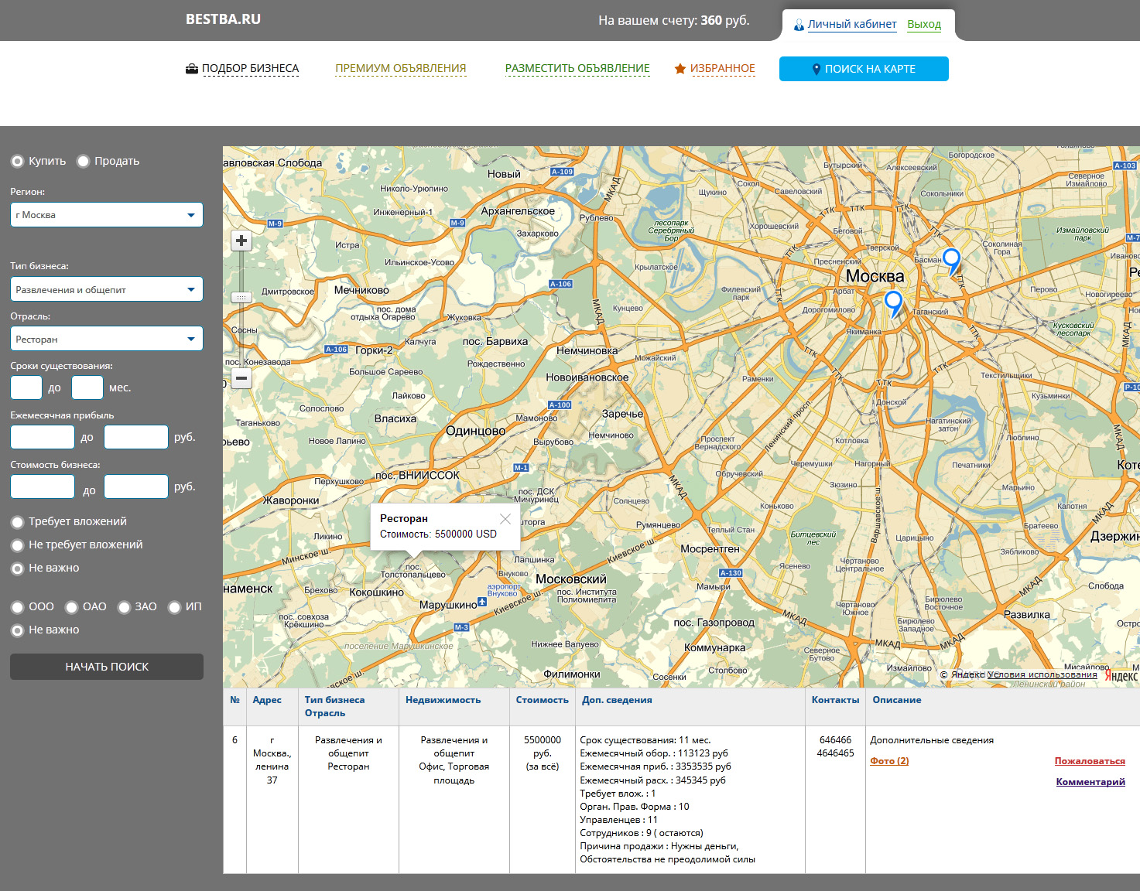Screen dimensions: 1140x891
Task: Click the Контакты column header
Action: point(836,700)
